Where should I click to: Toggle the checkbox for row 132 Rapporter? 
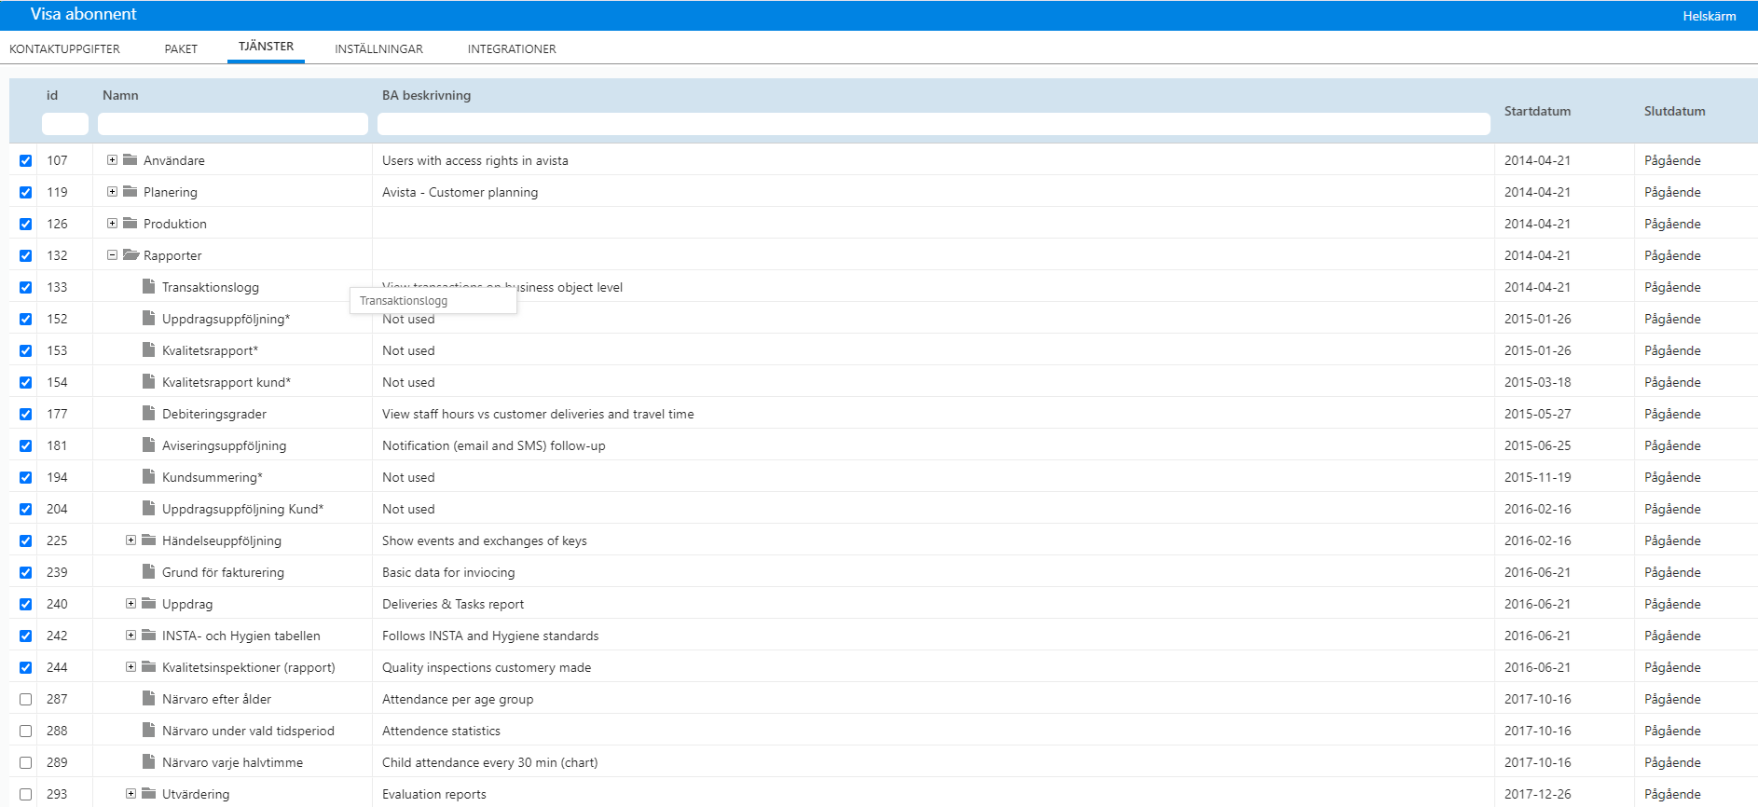tap(26, 255)
